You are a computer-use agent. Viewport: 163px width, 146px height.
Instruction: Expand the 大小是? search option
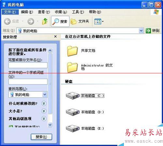pyautogui.click(x=44, y=111)
